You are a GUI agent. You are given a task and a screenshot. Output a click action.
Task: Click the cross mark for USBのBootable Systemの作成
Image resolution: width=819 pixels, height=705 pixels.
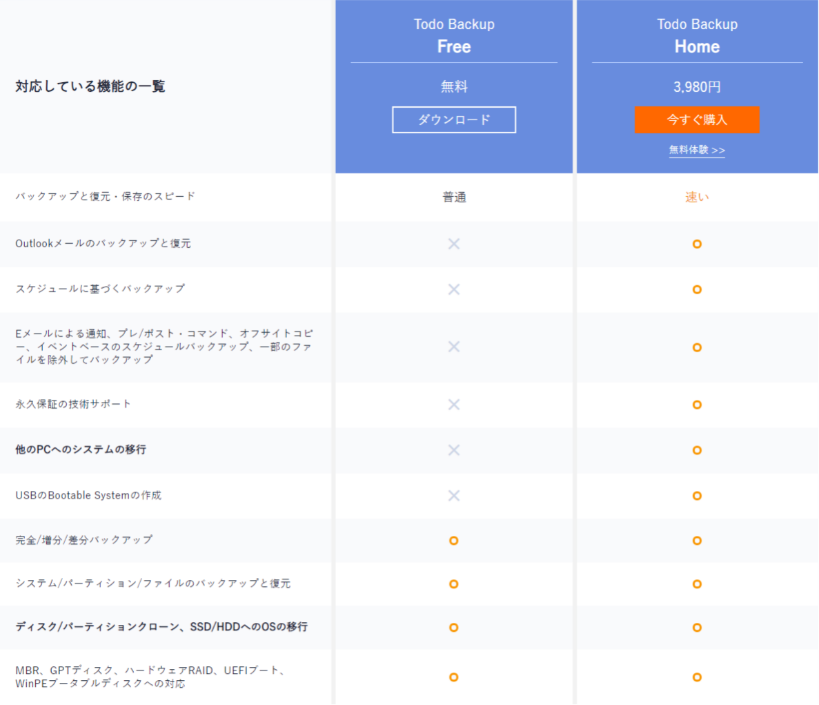(x=453, y=496)
